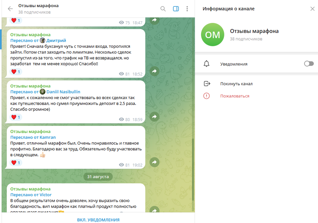The height and width of the screenshot is (223, 318).
Task: Open the Переслано от Victor link
Action: [x=31, y=195]
